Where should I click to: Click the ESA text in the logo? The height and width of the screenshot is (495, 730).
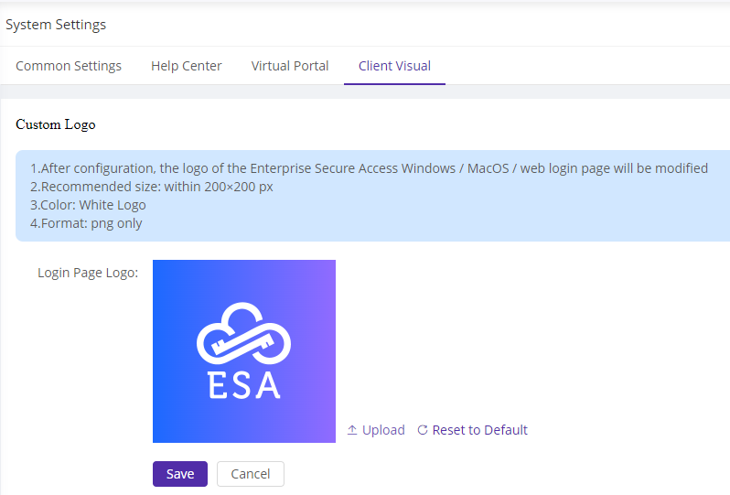[243, 384]
